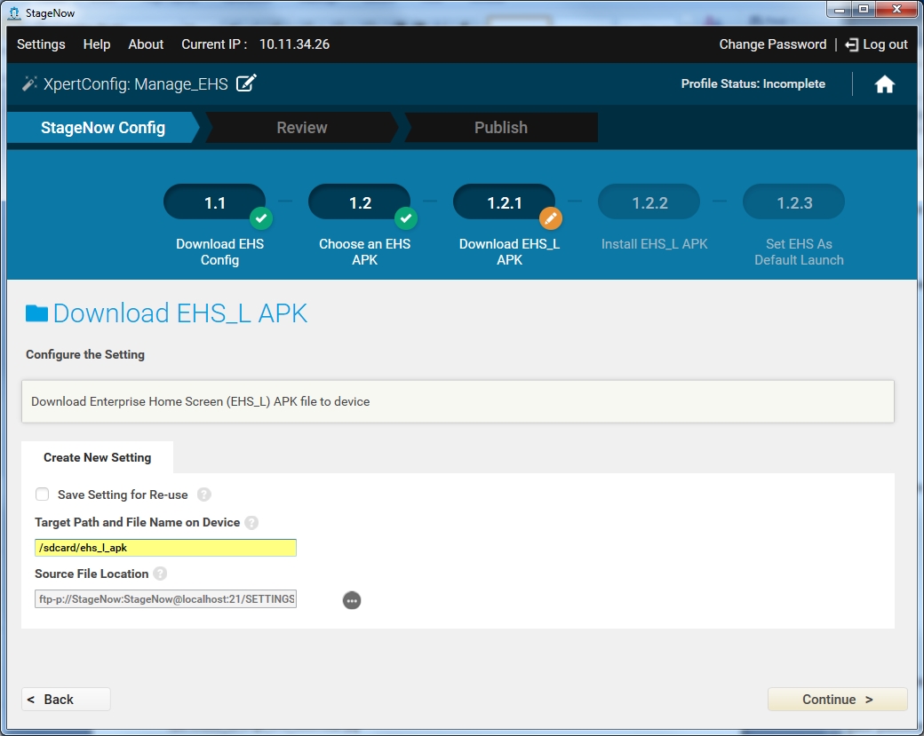
Task: Click the Target Path text field
Action: [x=165, y=548]
